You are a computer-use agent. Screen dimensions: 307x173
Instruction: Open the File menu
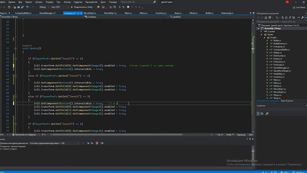click(x=3, y=2)
